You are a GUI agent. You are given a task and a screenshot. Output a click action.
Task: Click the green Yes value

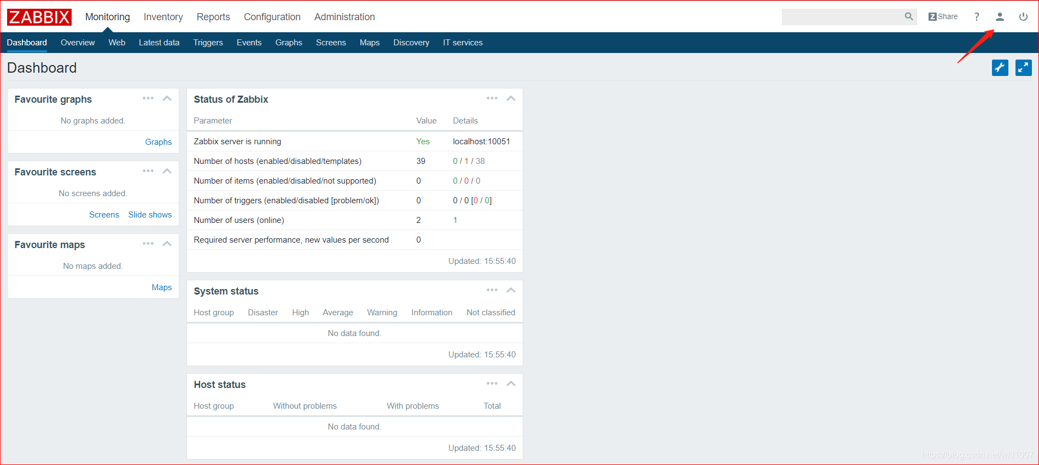pyautogui.click(x=423, y=142)
